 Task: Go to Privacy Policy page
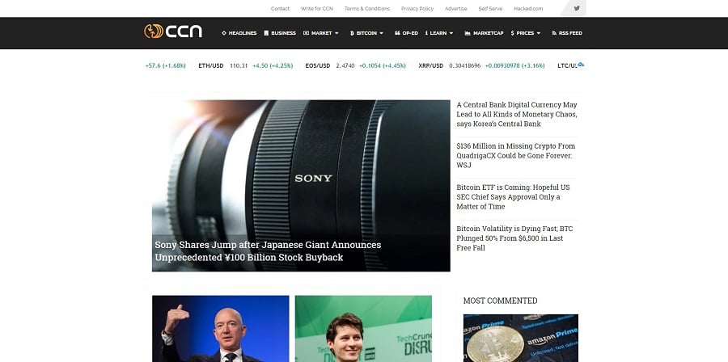tap(417, 8)
